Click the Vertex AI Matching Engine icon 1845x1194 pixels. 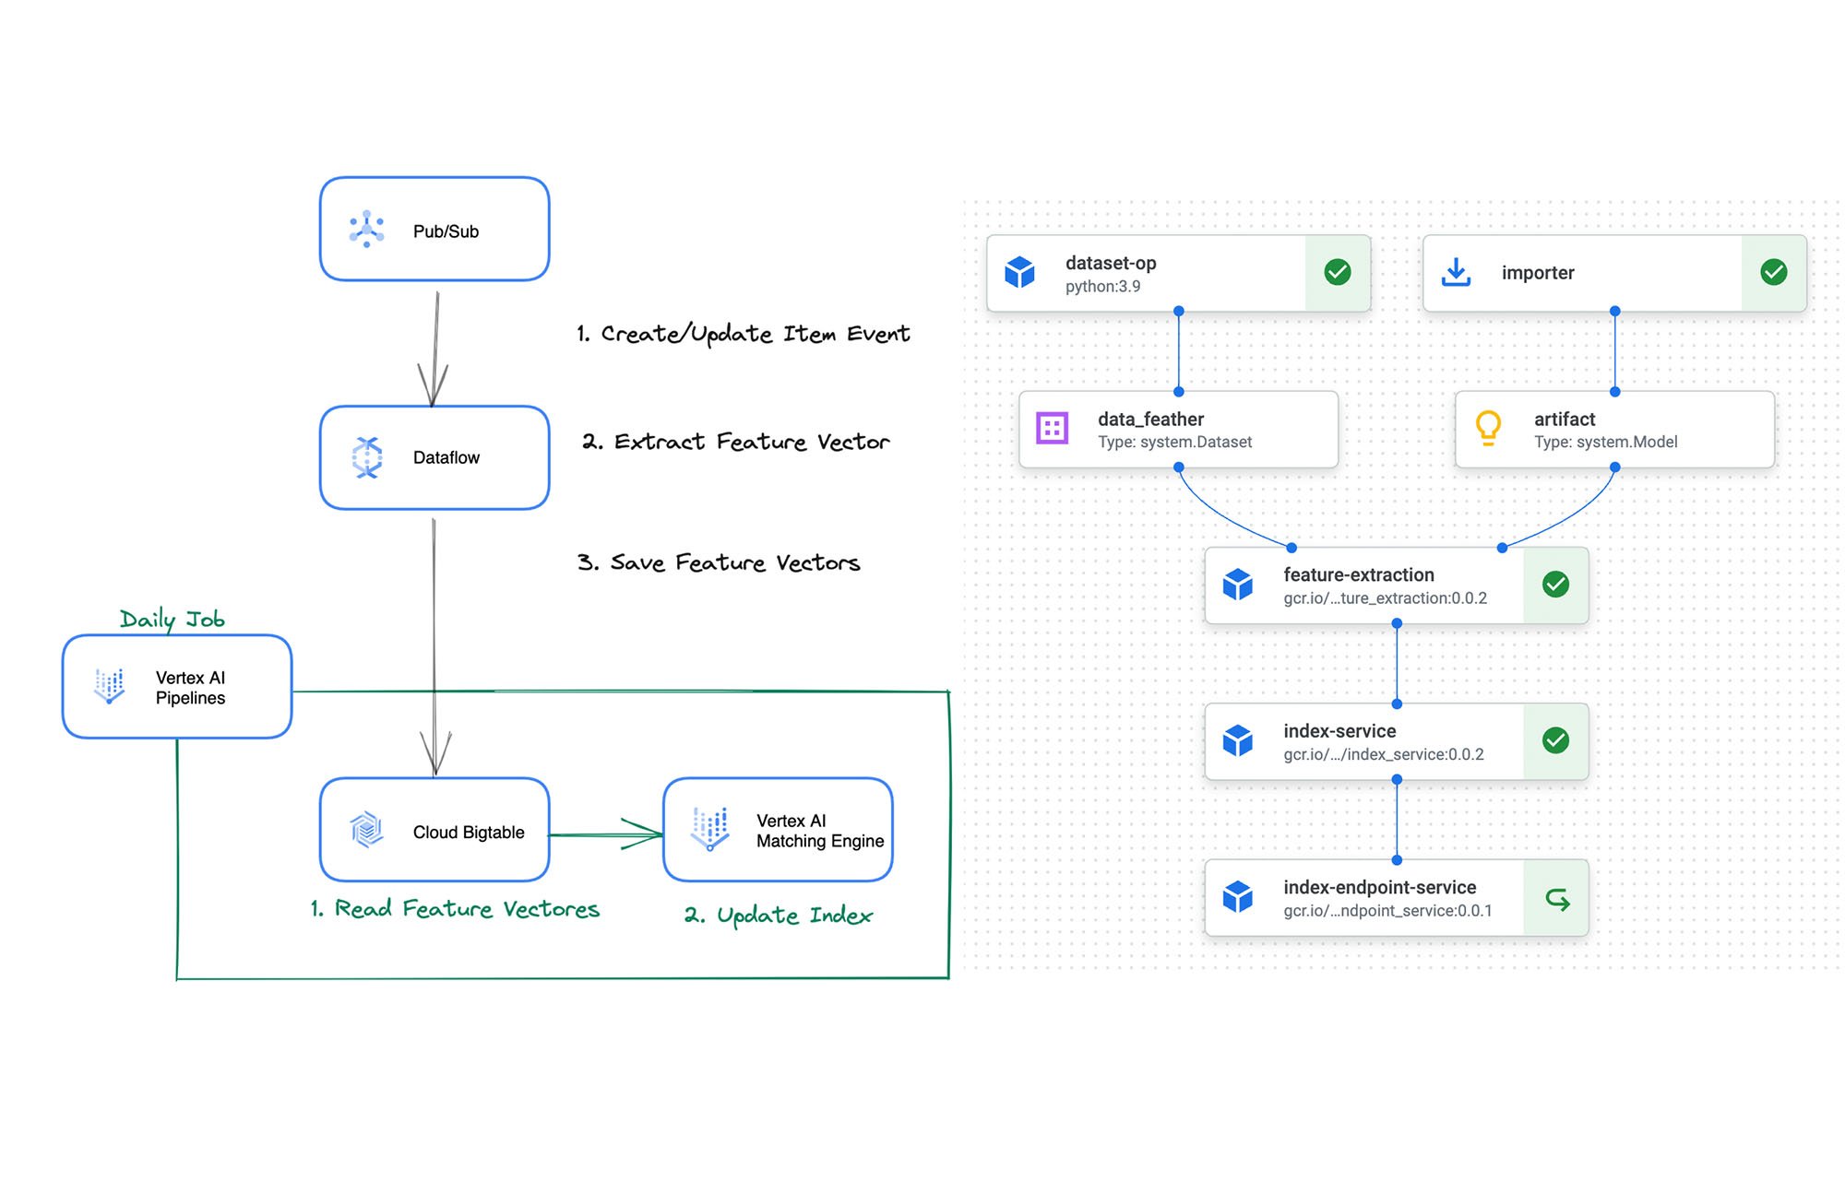coord(710,829)
